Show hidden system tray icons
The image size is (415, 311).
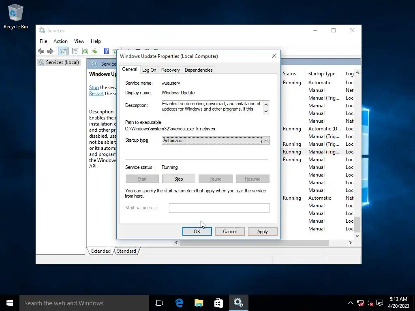[x=350, y=303]
